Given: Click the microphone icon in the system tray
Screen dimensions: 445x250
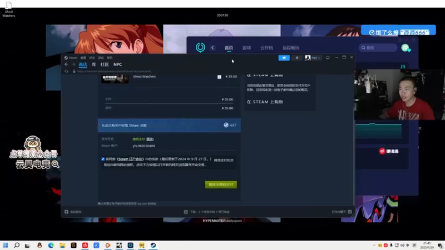Looking at the screenshot, I should [391, 246].
